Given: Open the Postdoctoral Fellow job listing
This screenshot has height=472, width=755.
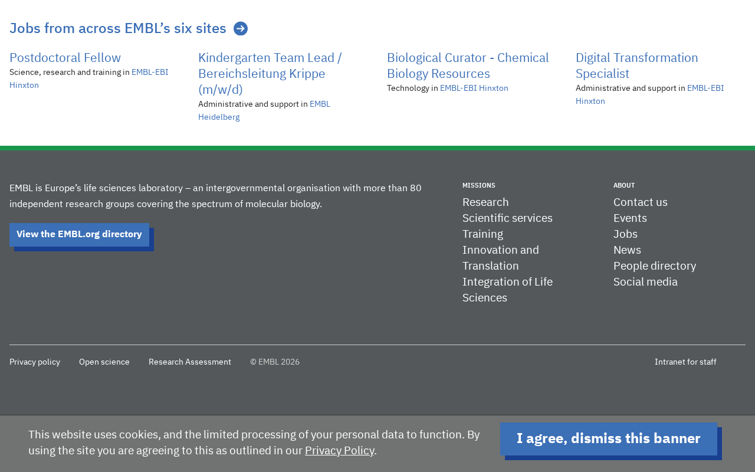Looking at the screenshot, I should click(x=65, y=58).
